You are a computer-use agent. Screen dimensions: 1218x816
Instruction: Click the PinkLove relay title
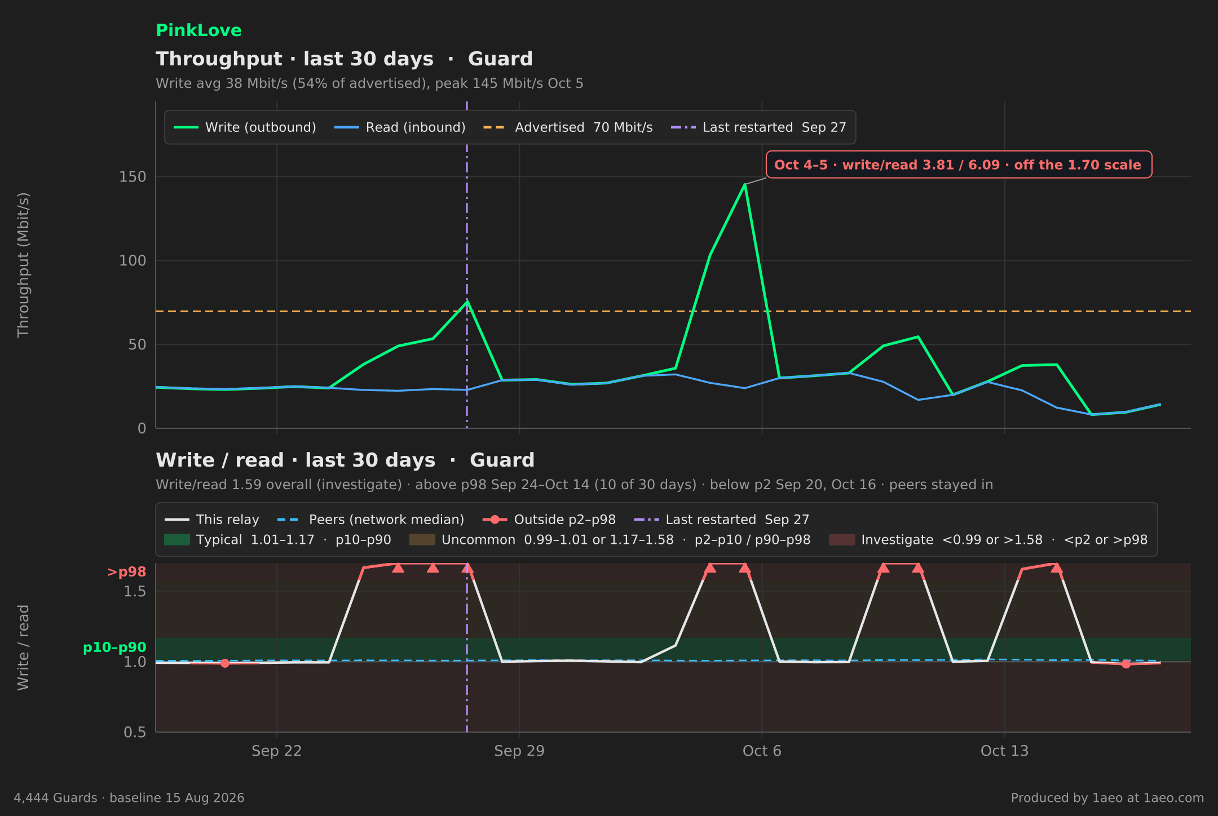[198, 30]
